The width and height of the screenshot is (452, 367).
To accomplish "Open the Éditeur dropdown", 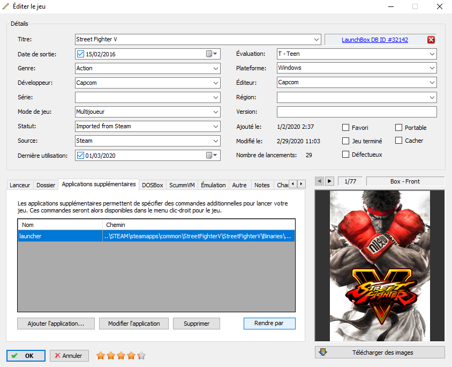I will click(432, 82).
